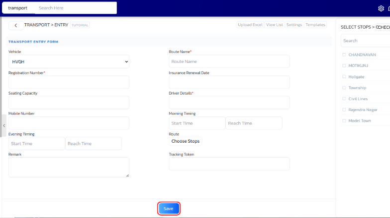
Task: Collapse the left sidebar handle
Action: 4,126
